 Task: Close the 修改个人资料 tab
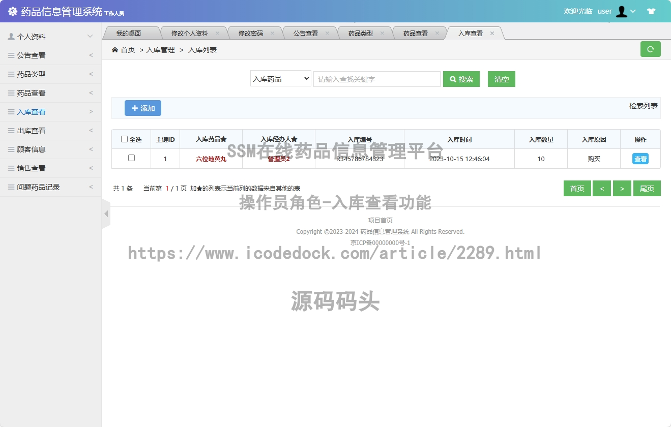point(217,33)
